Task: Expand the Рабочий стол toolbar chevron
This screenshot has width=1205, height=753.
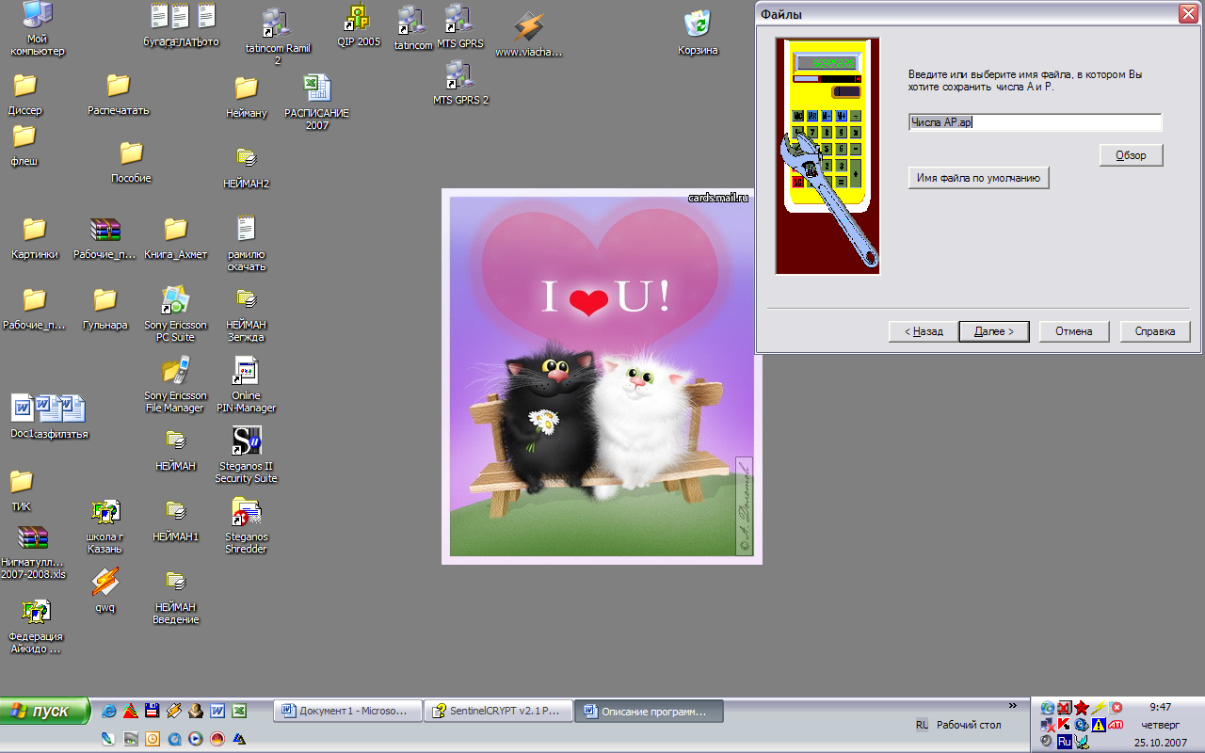Action: (x=1013, y=705)
